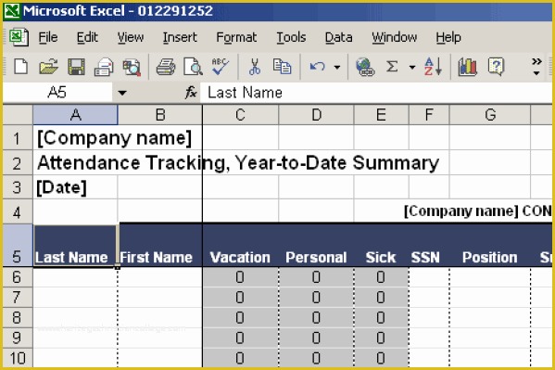Open the Data menu
Viewport: 555px width, 370px height.
pos(338,37)
